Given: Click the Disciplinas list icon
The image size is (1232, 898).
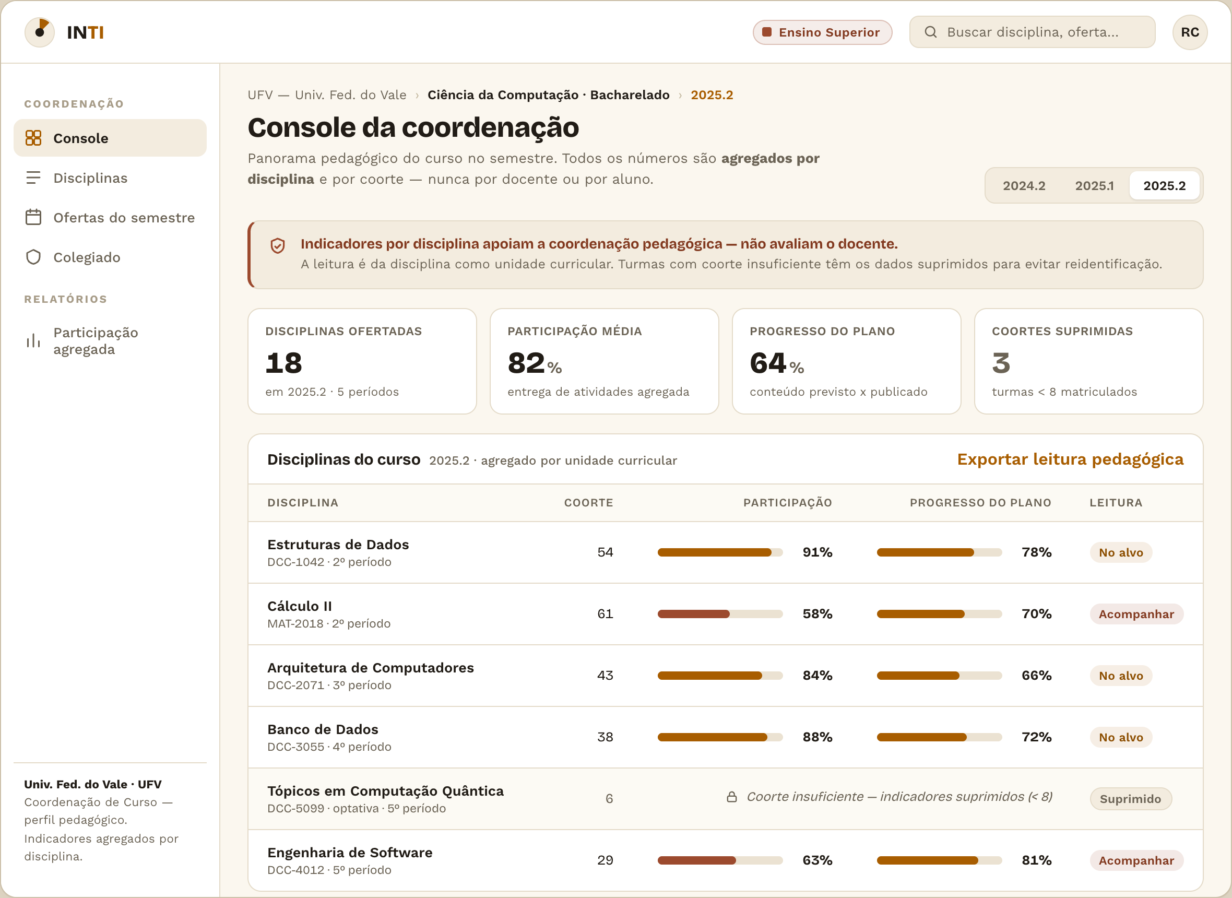Looking at the screenshot, I should (33, 178).
